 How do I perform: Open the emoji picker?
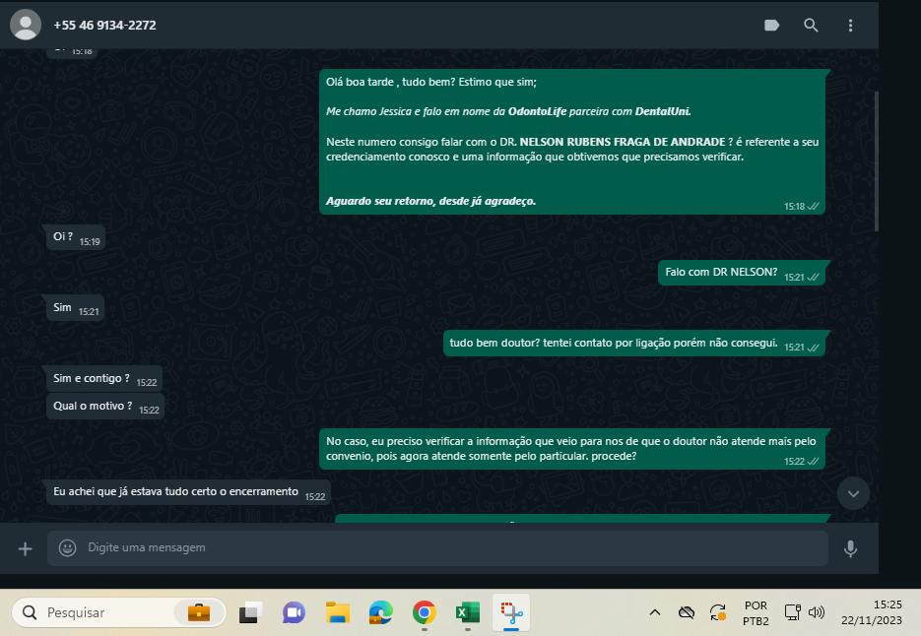click(68, 548)
